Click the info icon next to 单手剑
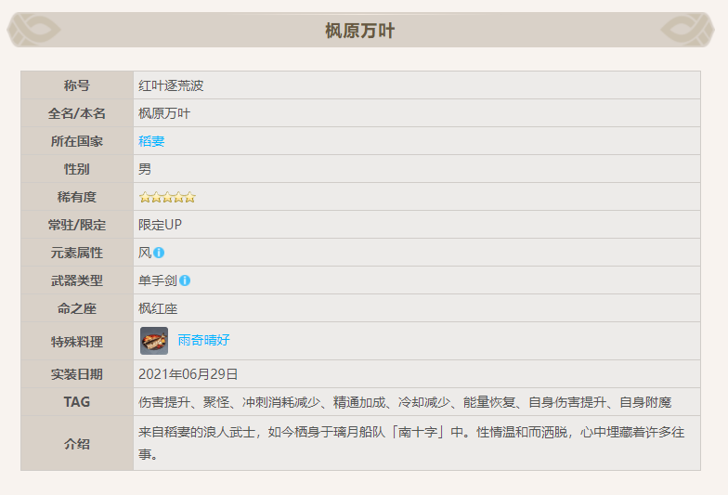The height and width of the screenshot is (495, 728). pyautogui.click(x=185, y=280)
